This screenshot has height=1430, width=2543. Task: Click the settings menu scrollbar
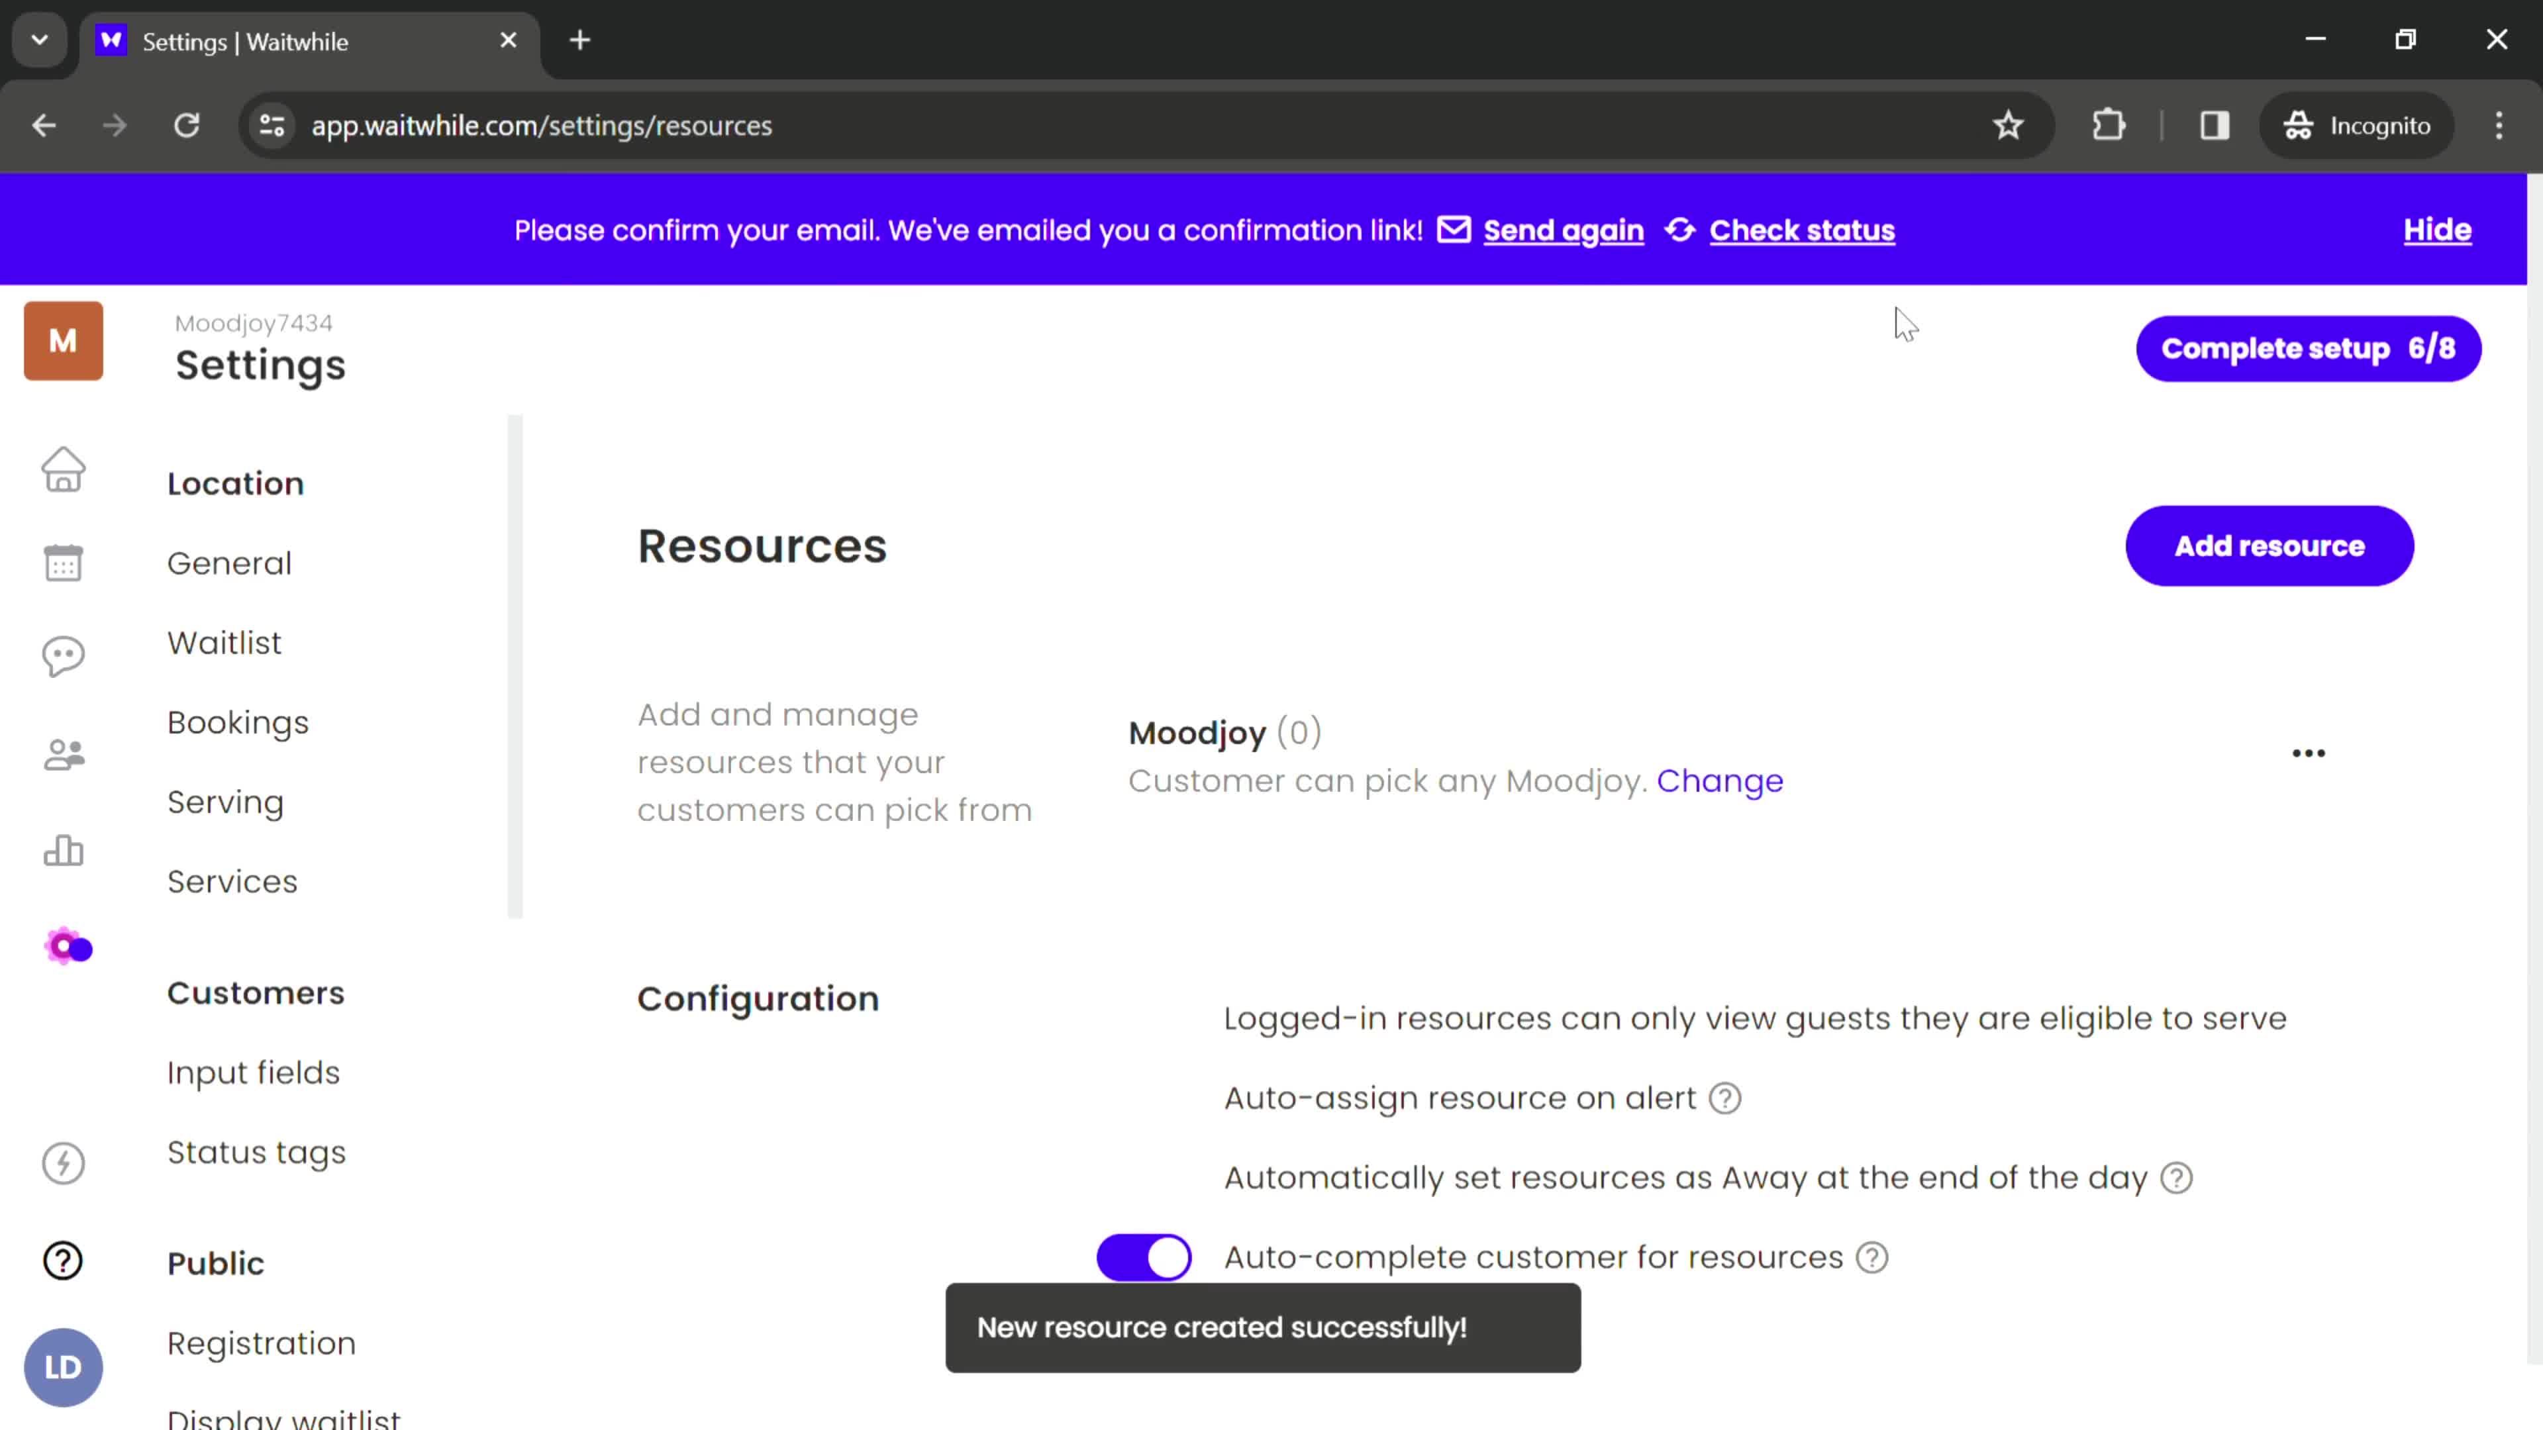click(x=515, y=667)
